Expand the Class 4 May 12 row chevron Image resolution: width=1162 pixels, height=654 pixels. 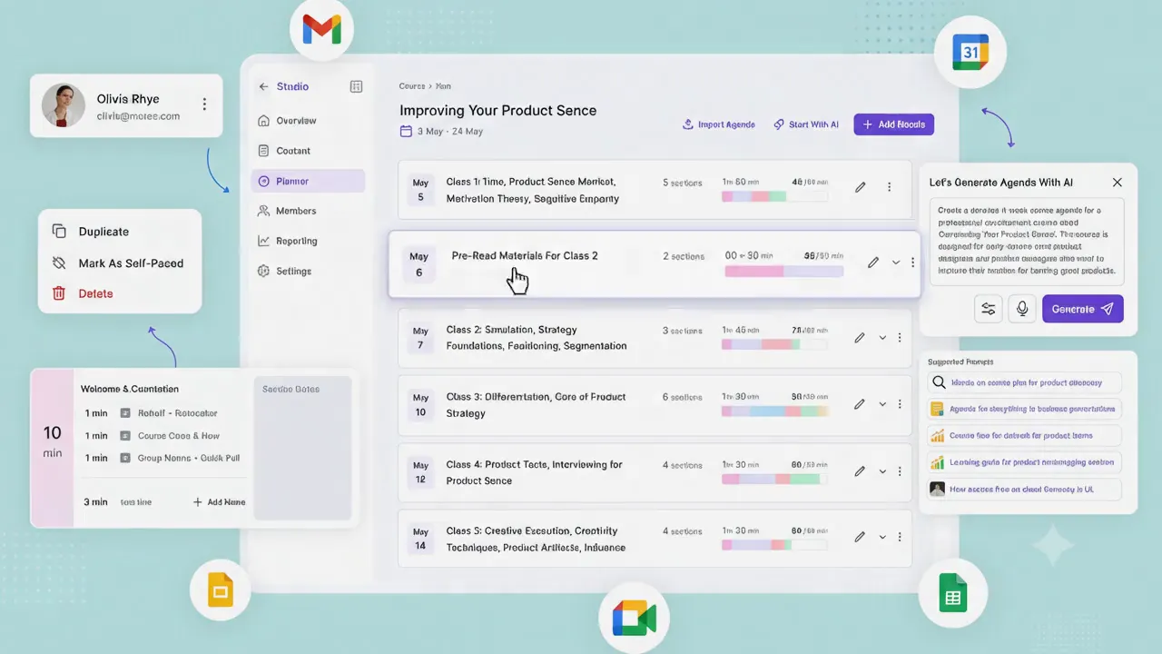click(881, 471)
